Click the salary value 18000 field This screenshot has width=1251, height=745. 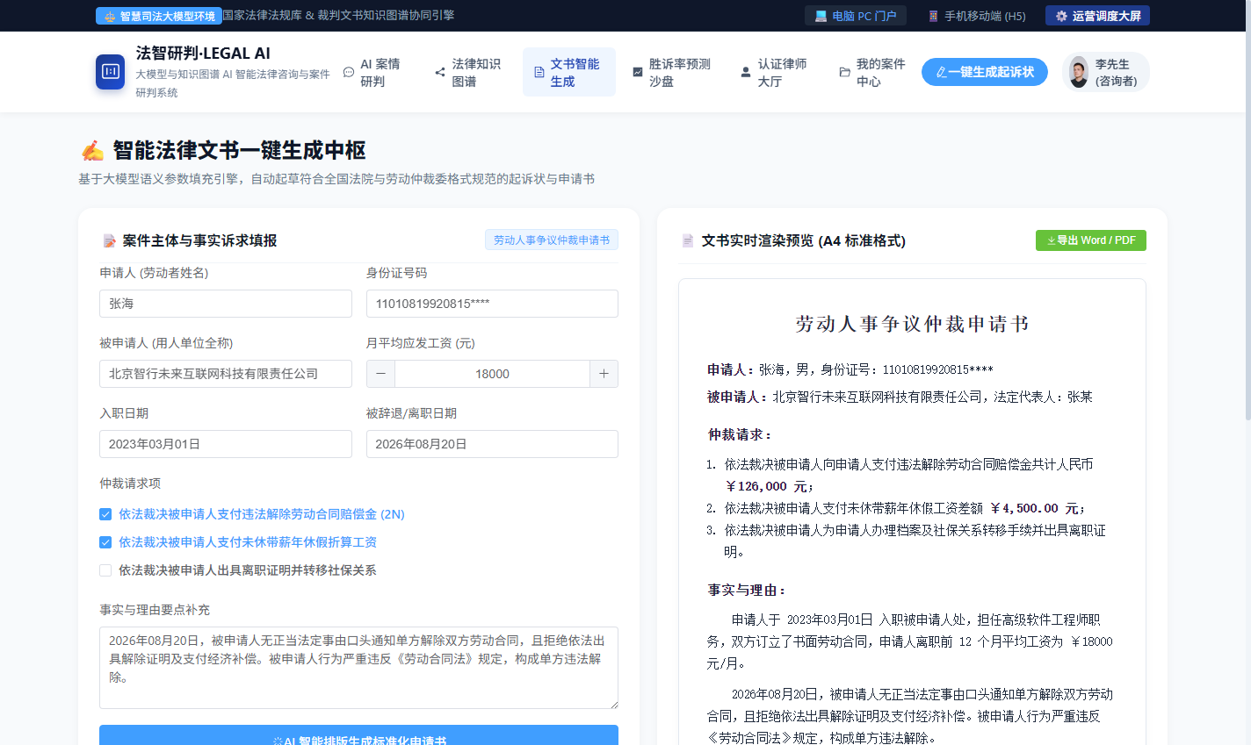coord(492,374)
